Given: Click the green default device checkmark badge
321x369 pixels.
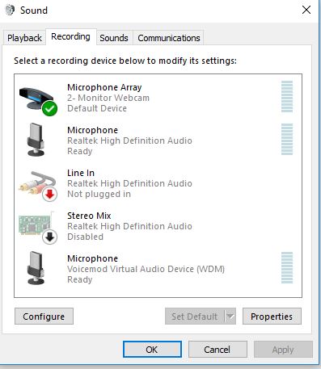Looking at the screenshot, I should [49, 109].
